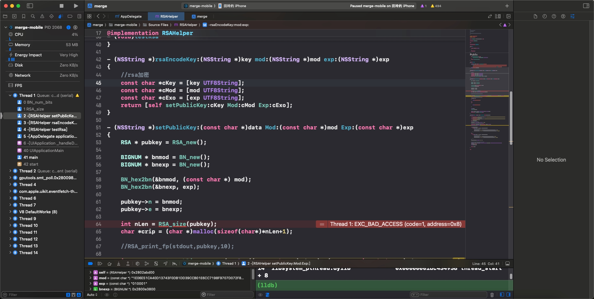
Task: Focus the variables view Filter field
Action: tap(227, 295)
